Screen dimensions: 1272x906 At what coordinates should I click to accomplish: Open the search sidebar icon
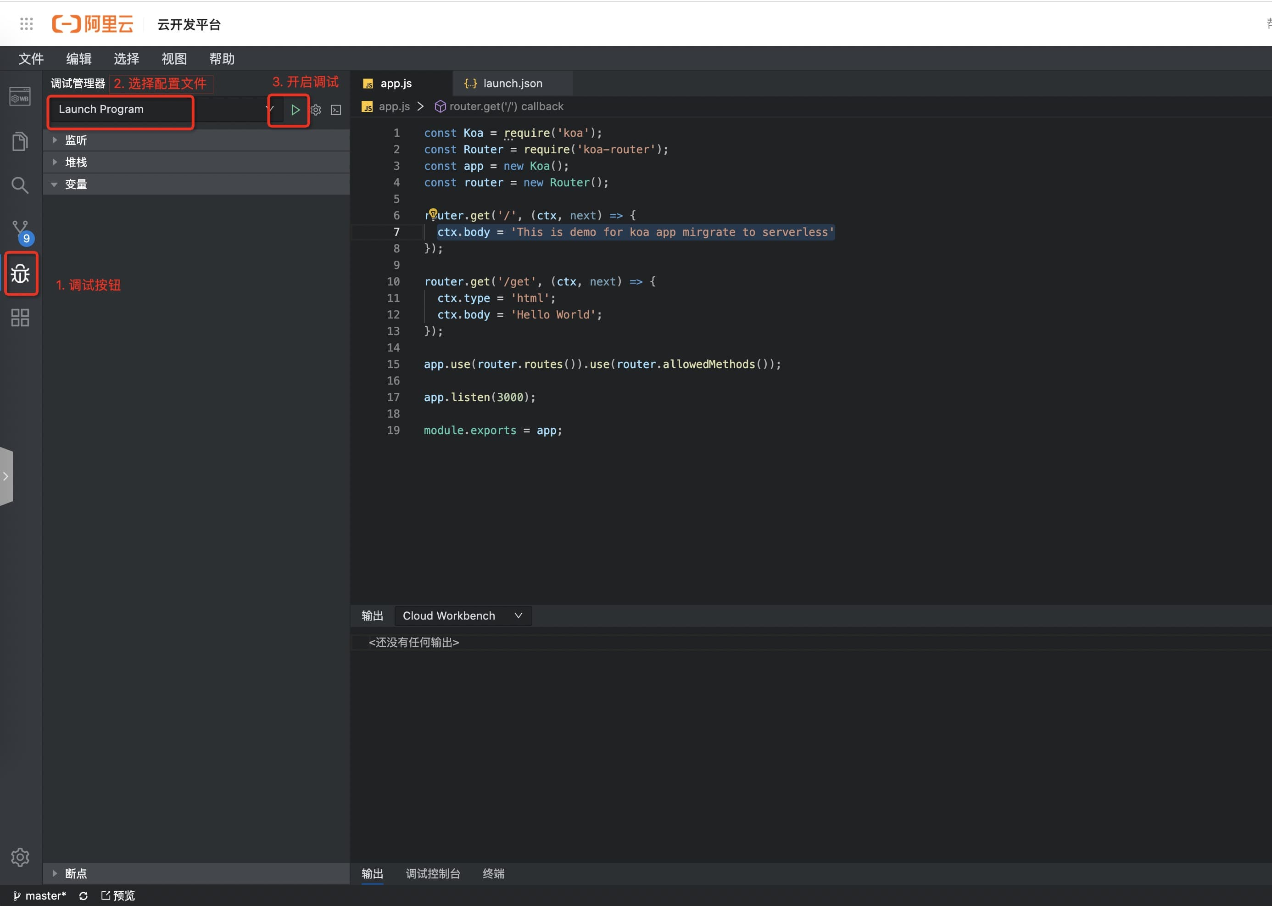click(x=20, y=185)
